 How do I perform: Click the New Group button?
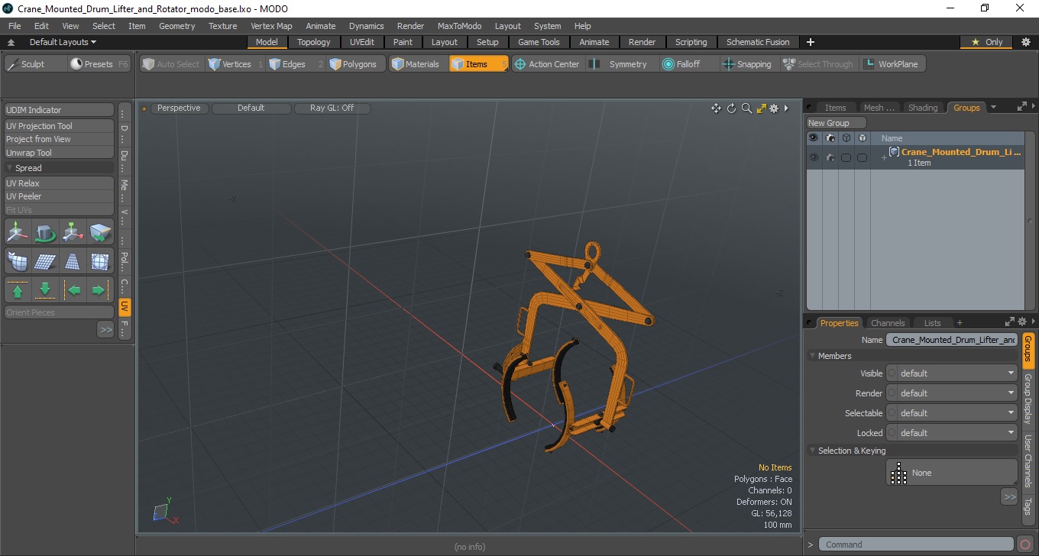[x=837, y=123]
